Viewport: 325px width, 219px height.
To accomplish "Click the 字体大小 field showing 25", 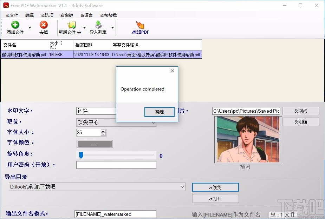I will (89, 132).
